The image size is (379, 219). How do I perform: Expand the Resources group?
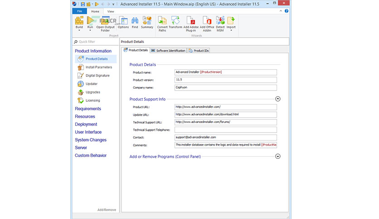pyautogui.click(x=85, y=116)
